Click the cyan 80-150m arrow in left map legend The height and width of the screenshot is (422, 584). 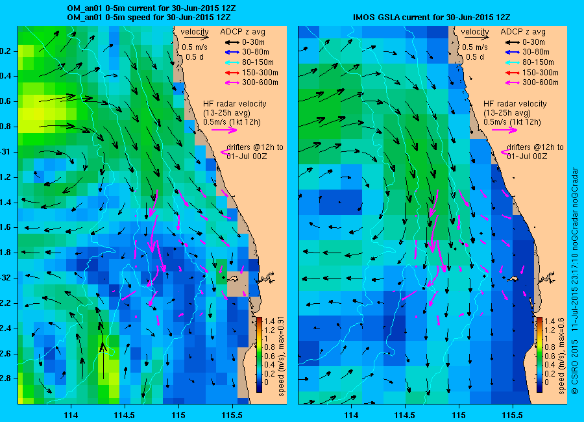click(x=232, y=62)
